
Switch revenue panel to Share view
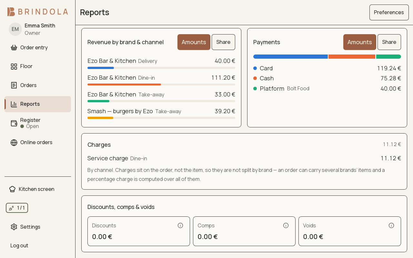(223, 42)
